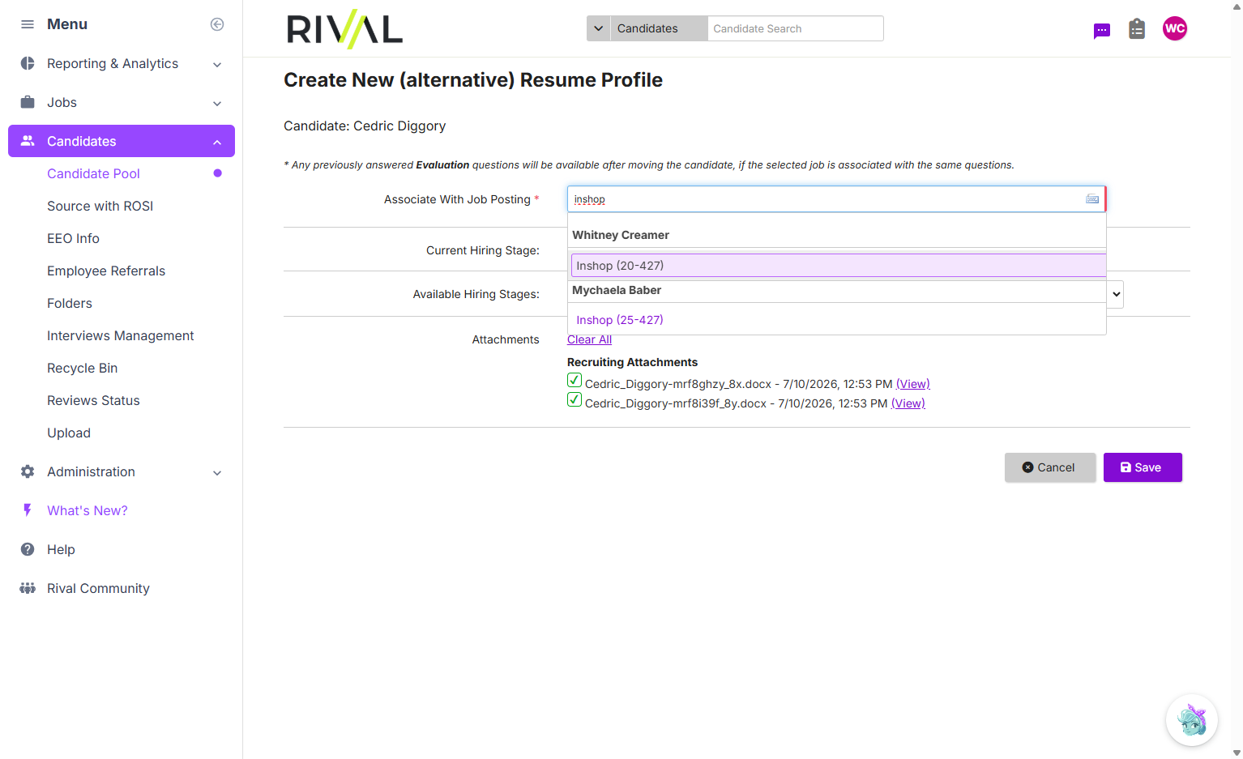1243x759 pixels.
Task: Click the keyboard icon in job posting field
Action: [1092, 199]
